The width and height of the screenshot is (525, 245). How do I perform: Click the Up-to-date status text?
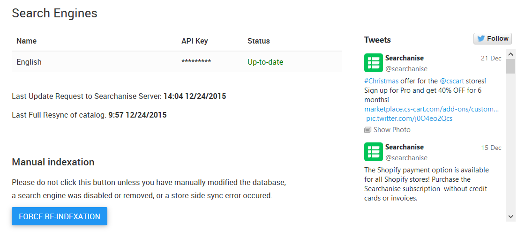265,62
